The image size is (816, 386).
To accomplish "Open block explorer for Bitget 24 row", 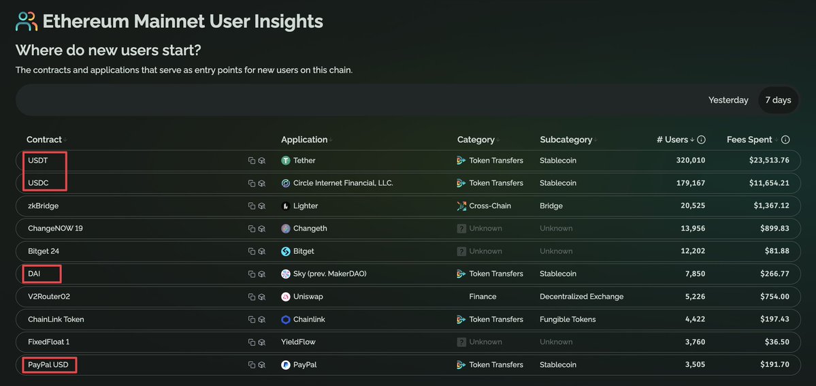I will 262,251.
